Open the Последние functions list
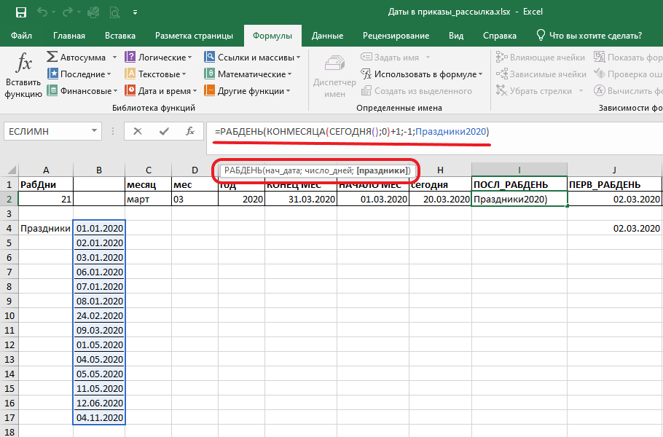The width and height of the screenshot is (663, 437). 79,74
